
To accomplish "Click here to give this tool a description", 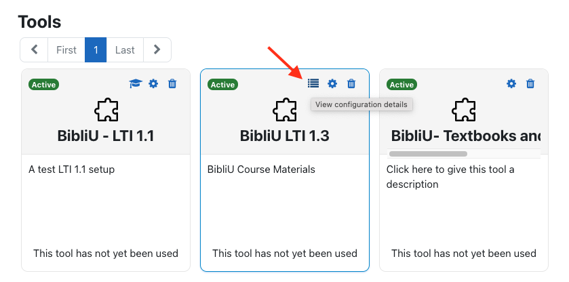I will coord(450,177).
